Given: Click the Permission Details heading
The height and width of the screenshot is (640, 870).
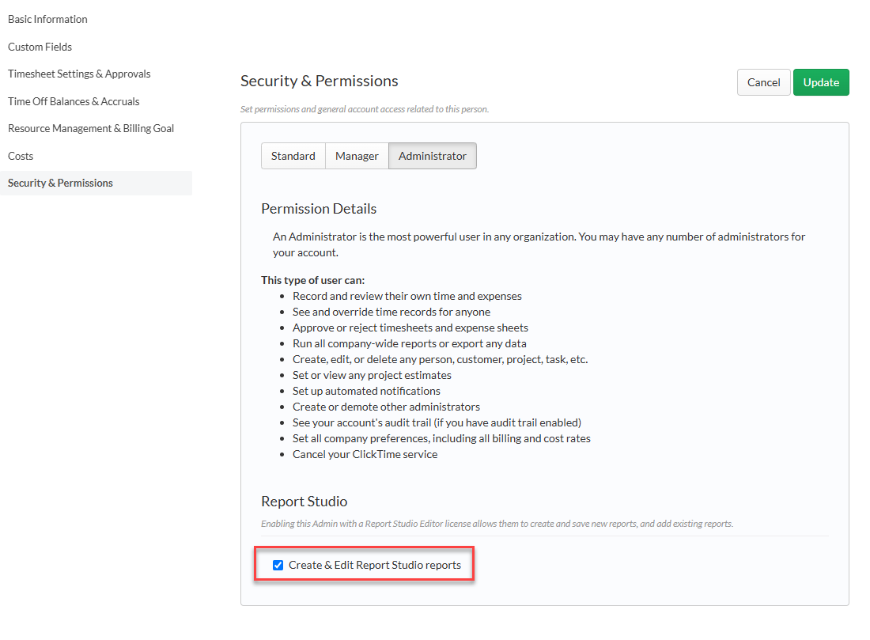Looking at the screenshot, I should [x=319, y=209].
